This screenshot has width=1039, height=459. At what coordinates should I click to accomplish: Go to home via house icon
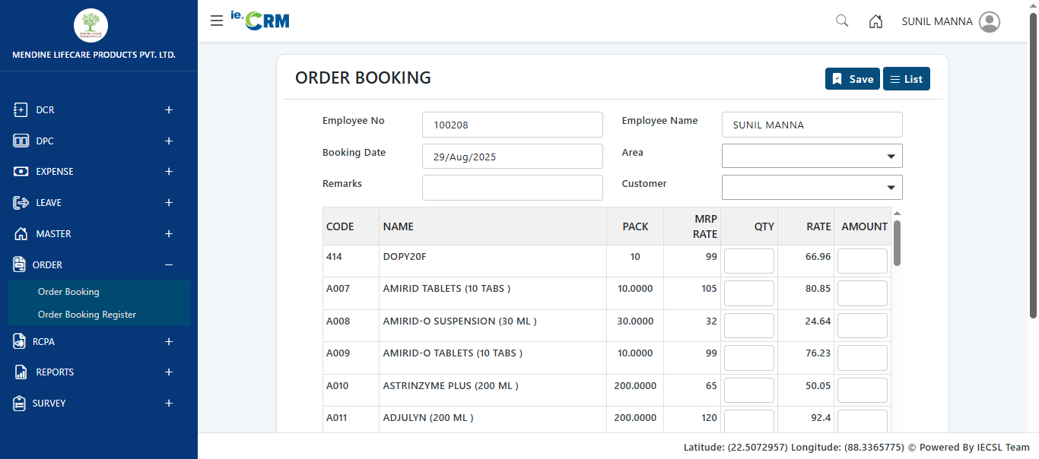click(875, 21)
